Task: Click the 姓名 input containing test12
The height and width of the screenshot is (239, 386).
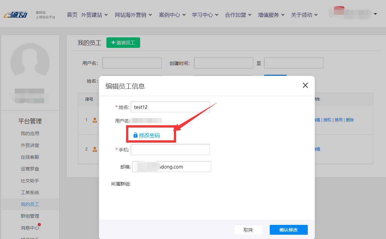Action: point(170,107)
